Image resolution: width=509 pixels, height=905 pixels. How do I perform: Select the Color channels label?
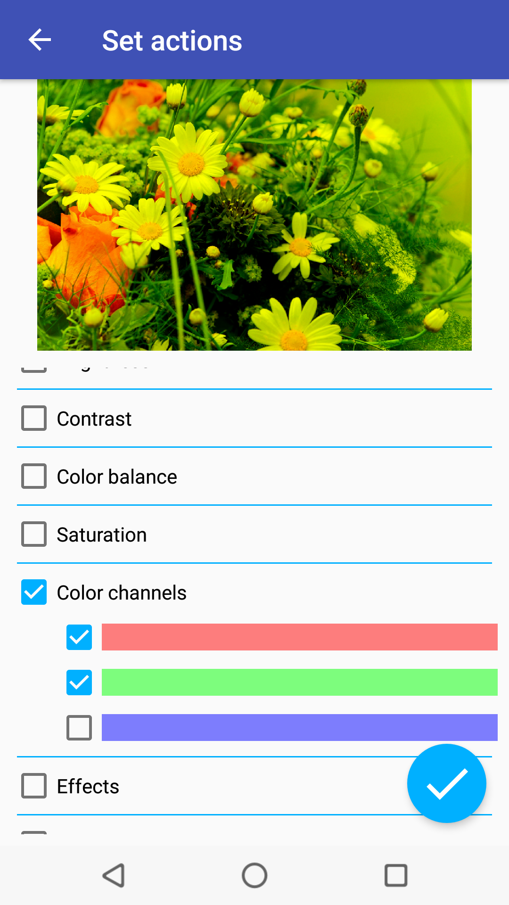pos(122,593)
